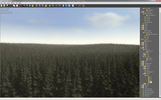The width and height of the screenshot is (161, 100).
Task: Select the Point light class
Action: 148,36
